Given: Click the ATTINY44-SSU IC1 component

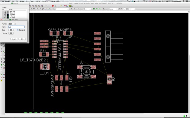Looking at the screenshot, I should tap(60, 49).
